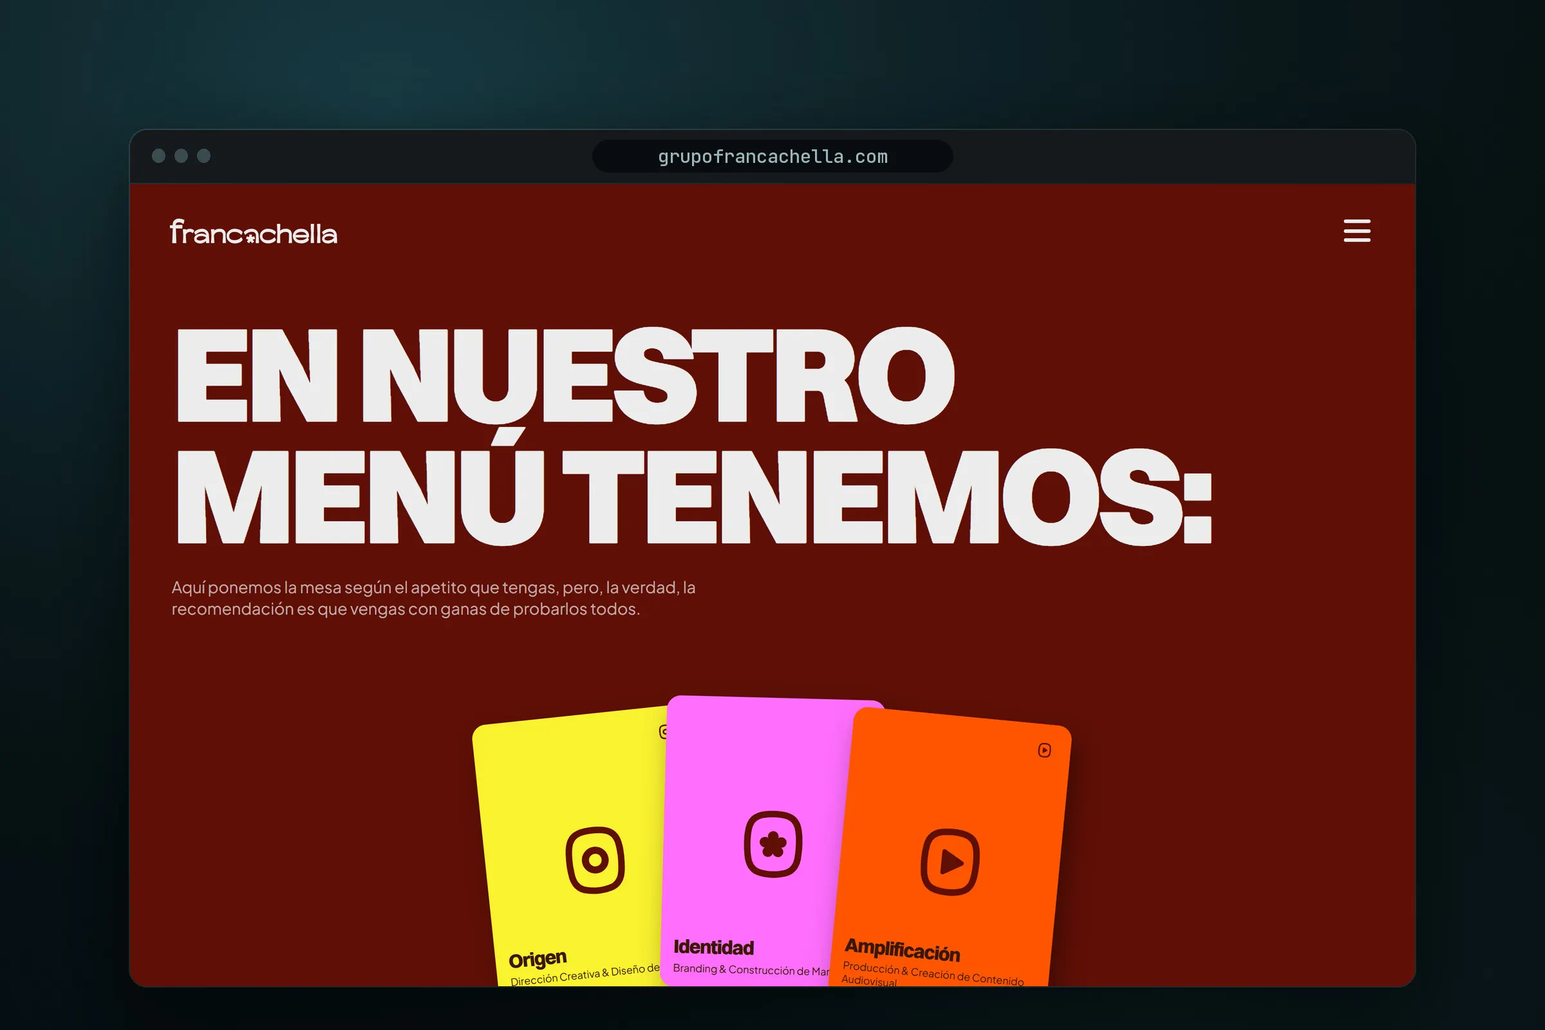Viewport: 1545px width, 1030px height.
Task: Click the paragraph starting "Aquí ponemos la mesa"
Action: pyautogui.click(x=433, y=598)
